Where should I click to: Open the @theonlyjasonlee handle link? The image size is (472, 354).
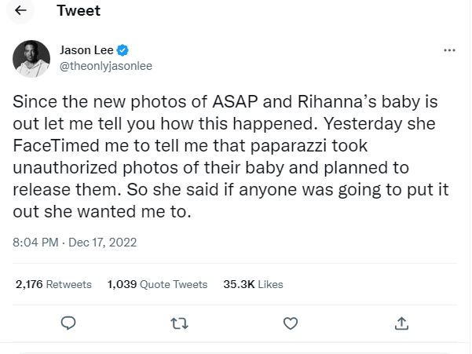click(x=106, y=66)
